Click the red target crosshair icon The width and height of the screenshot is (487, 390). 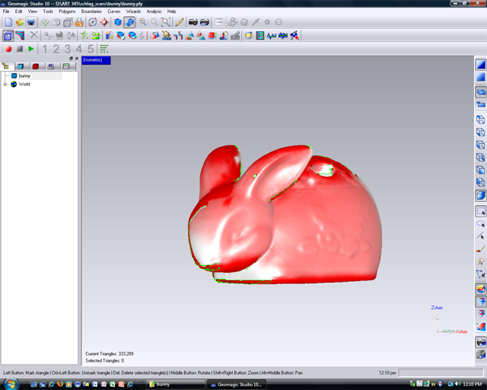tap(104, 22)
